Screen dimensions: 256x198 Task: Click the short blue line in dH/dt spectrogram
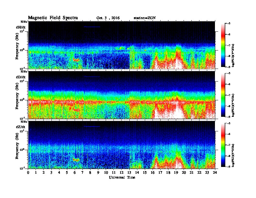92,27
